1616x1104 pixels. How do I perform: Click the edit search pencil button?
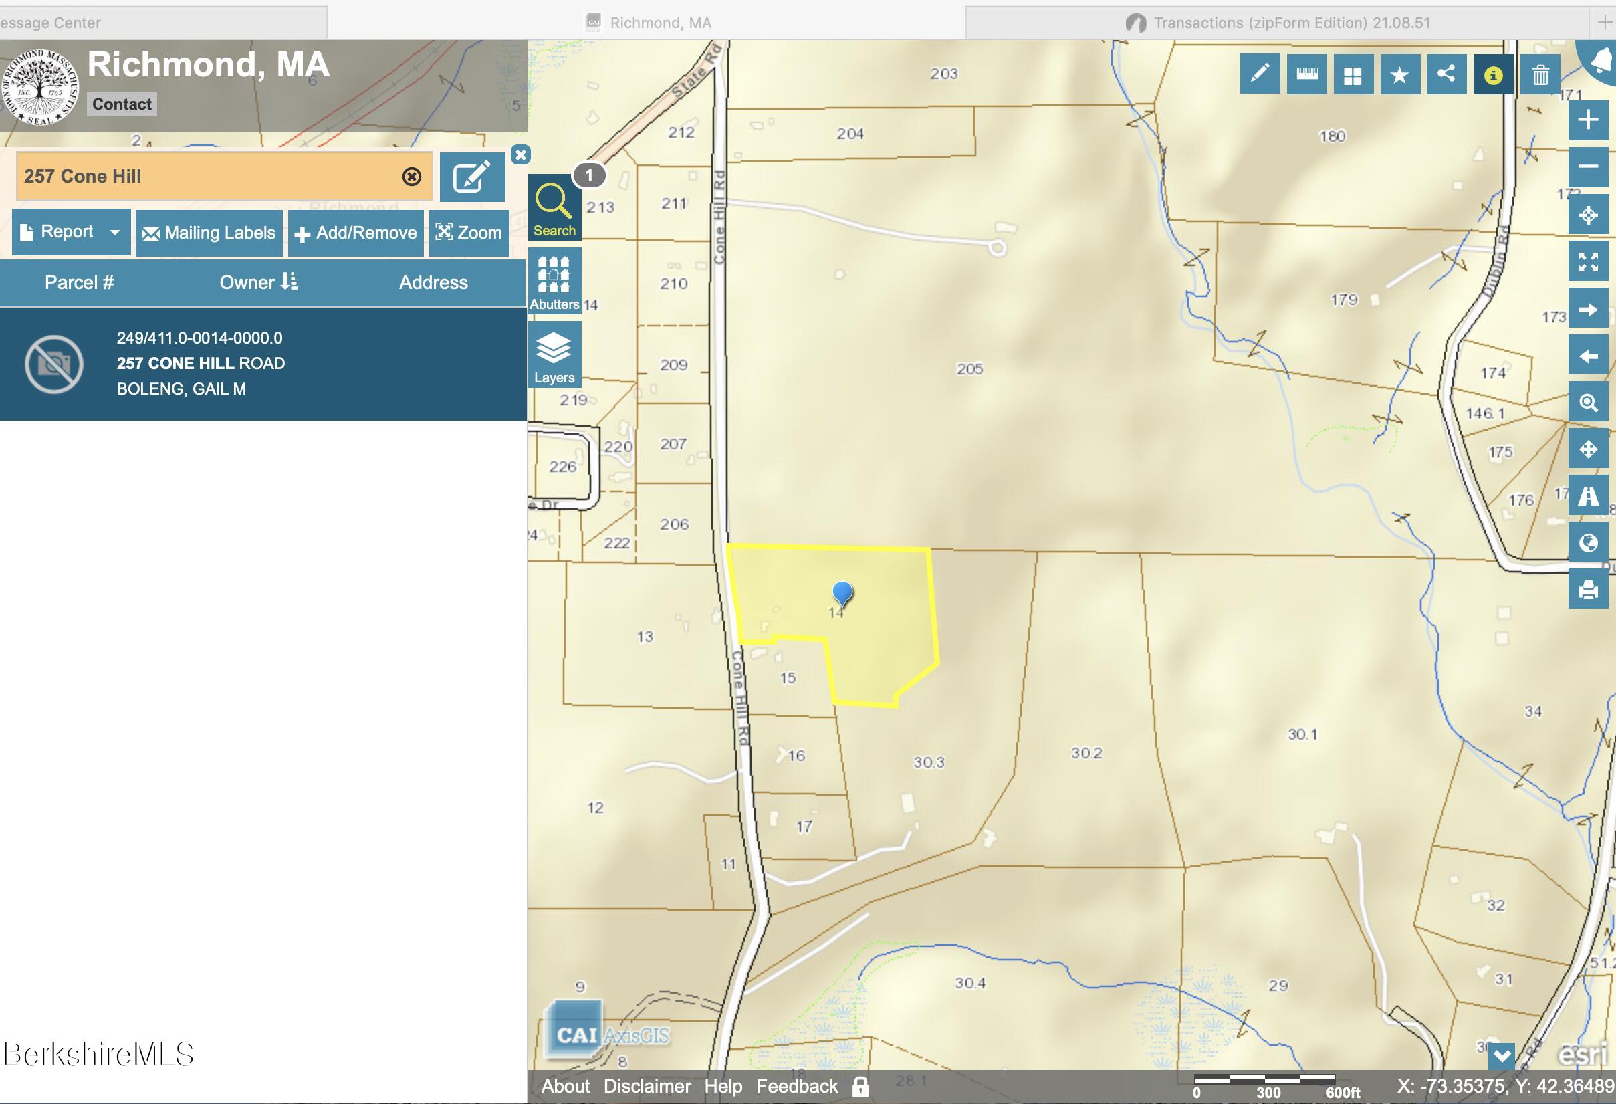tap(472, 177)
